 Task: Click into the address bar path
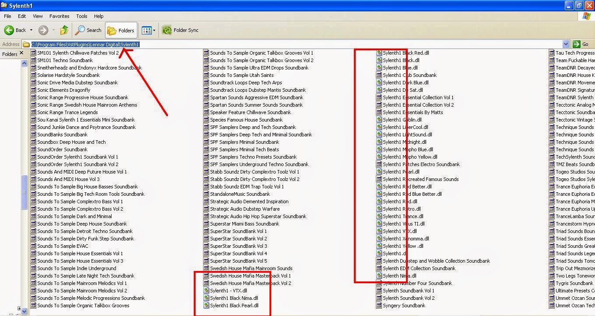pos(292,44)
